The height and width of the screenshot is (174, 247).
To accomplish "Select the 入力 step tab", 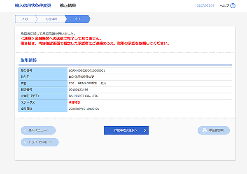I will (x=25, y=19).
